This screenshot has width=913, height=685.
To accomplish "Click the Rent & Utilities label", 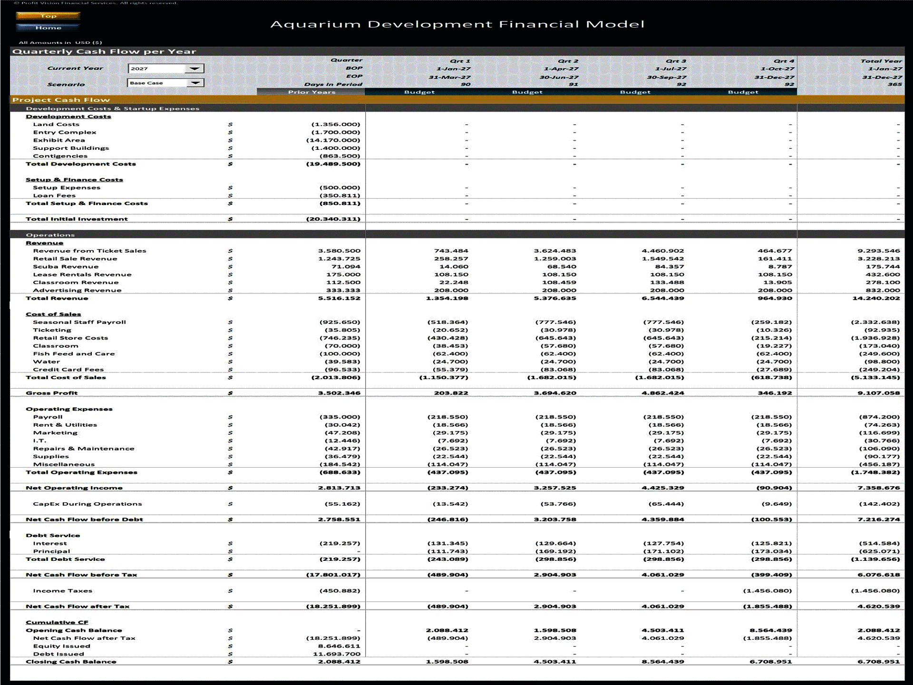I will point(65,425).
